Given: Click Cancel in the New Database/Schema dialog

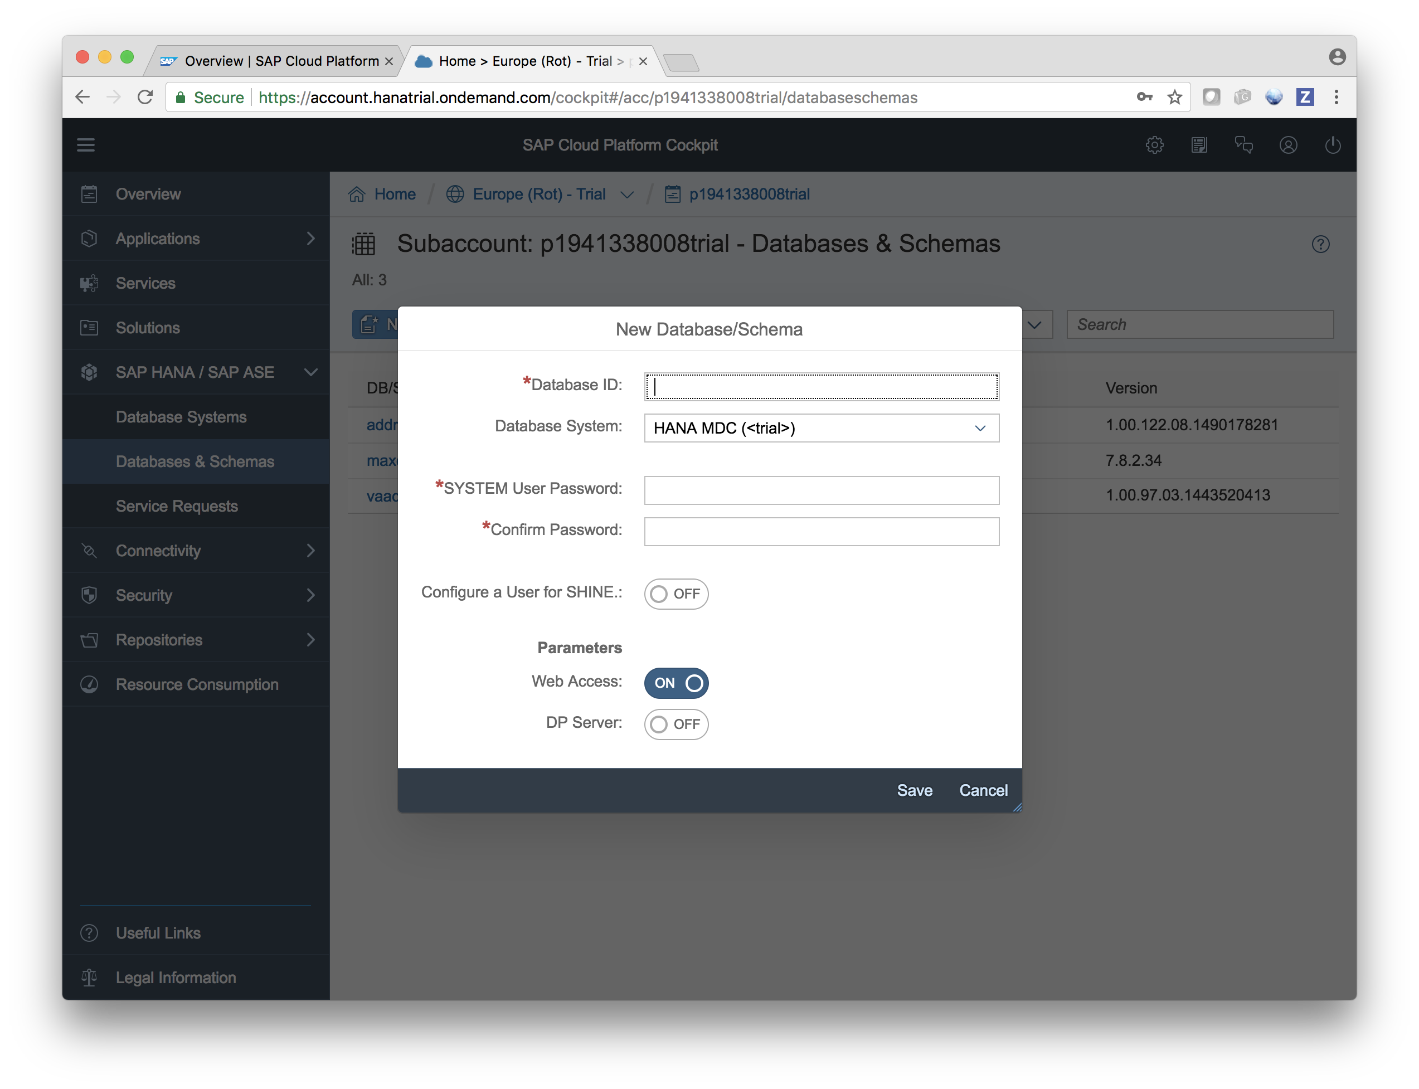Looking at the screenshot, I should [983, 790].
